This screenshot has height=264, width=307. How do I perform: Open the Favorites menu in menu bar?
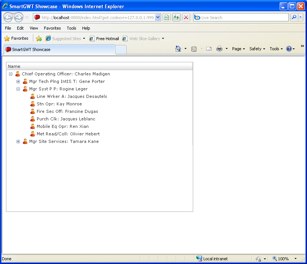[x=52, y=28]
